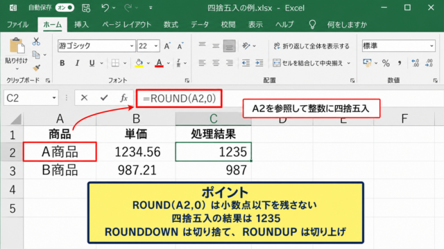Click the Redo arrow icon
Viewport: 444px width, 249px height.
tap(128, 8)
